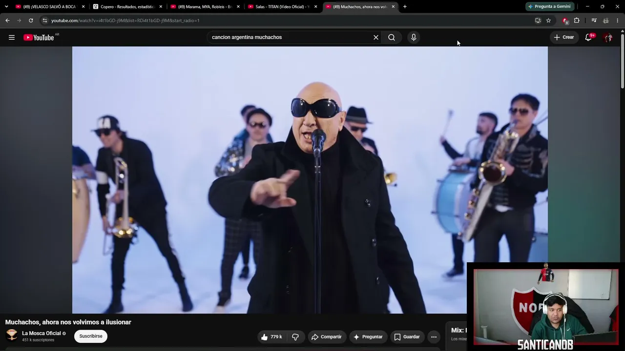Screen dimensions: 625x351
Task: Open YouTube notifications bell
Action: [588, 38]
